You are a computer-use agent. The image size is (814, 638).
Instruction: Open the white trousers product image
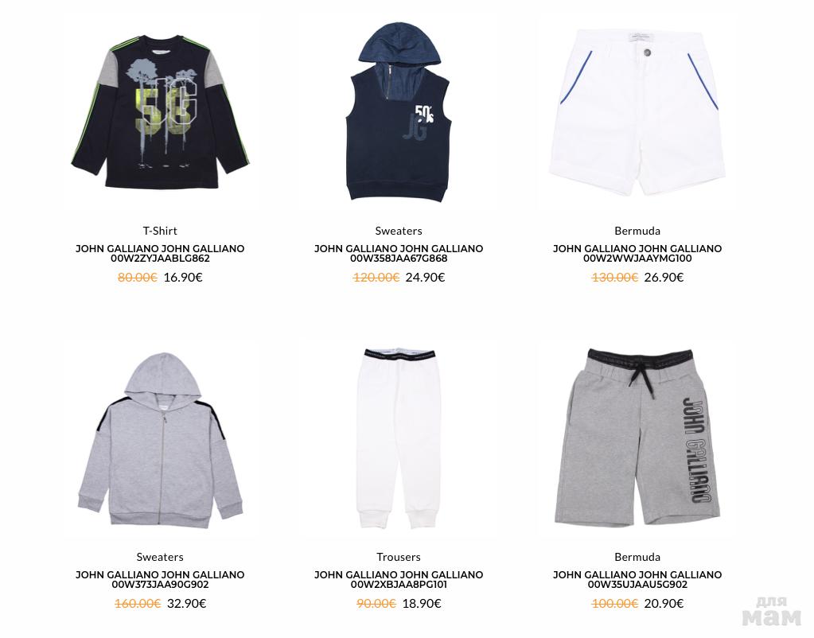tap(399, 438)
